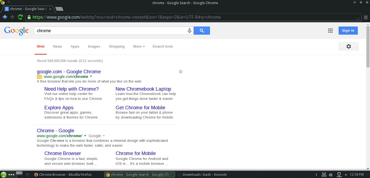The height and width of the screenshot is (178, 370).
Task: Open the KDE application launcher
Action: pyautogui.click(x=4, y=175)
